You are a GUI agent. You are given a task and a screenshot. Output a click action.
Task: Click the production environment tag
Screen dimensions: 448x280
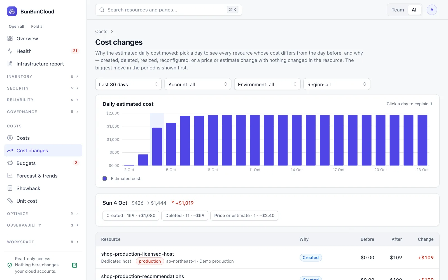[150, 261]
